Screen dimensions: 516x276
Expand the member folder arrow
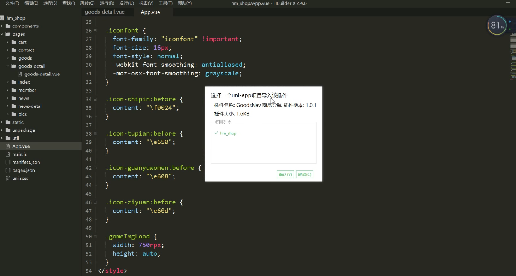8,90
